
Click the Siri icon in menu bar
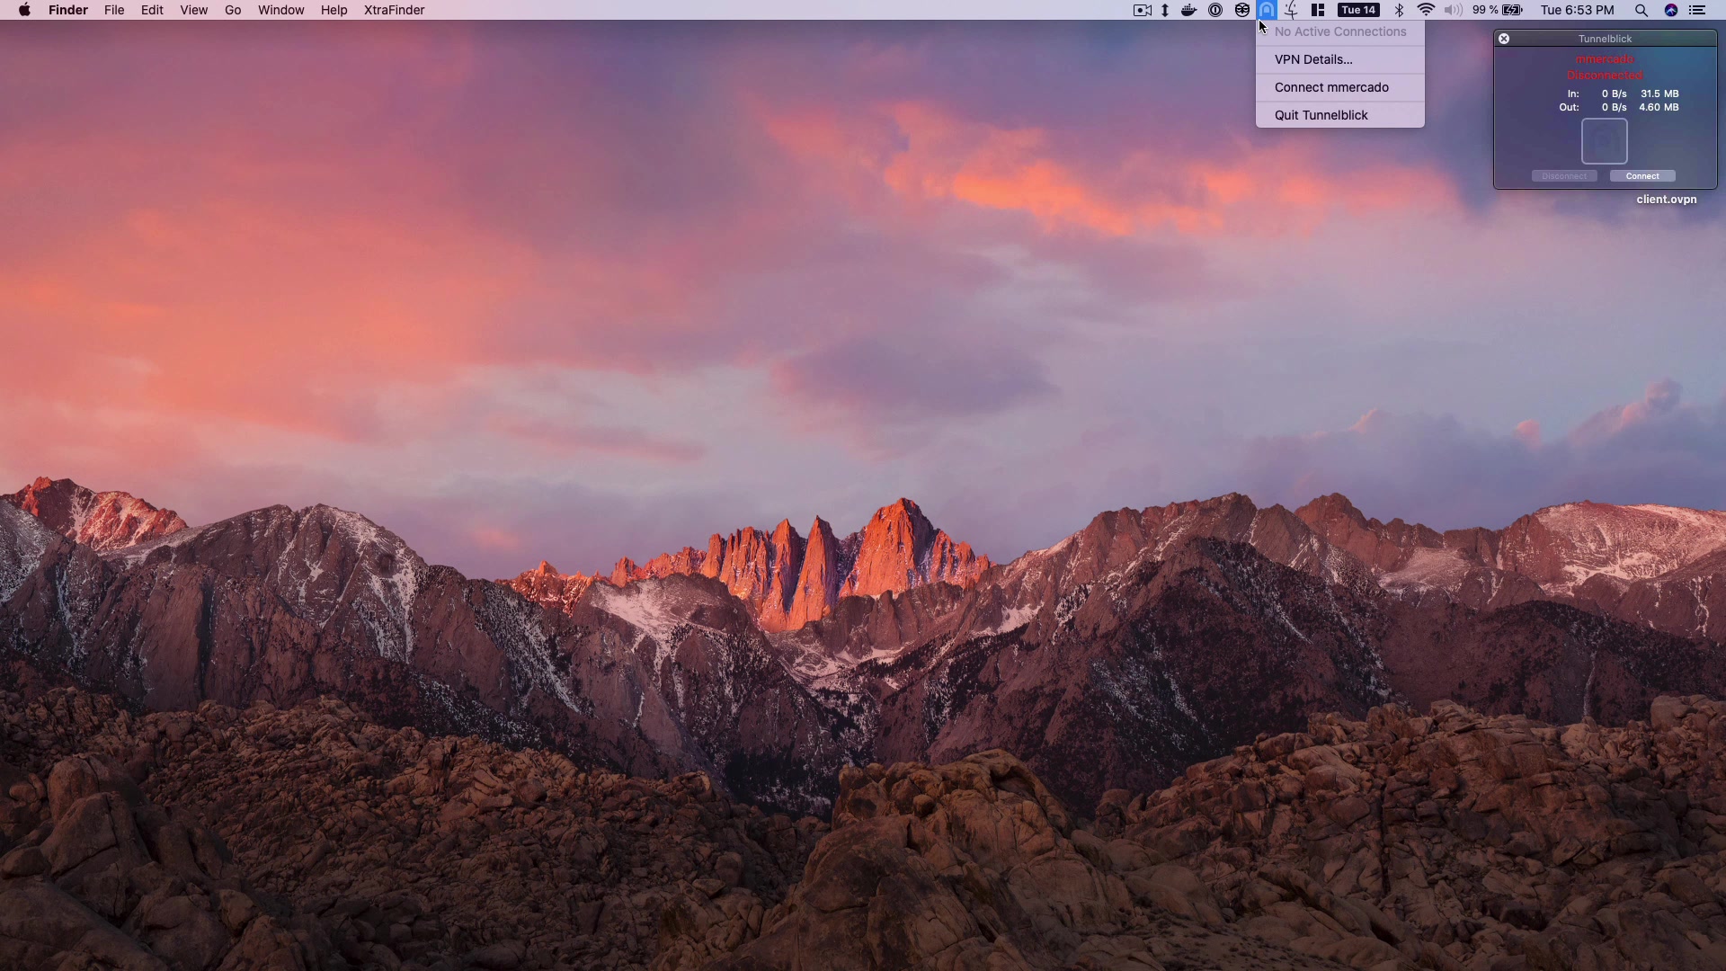(x=1671, y=10)
